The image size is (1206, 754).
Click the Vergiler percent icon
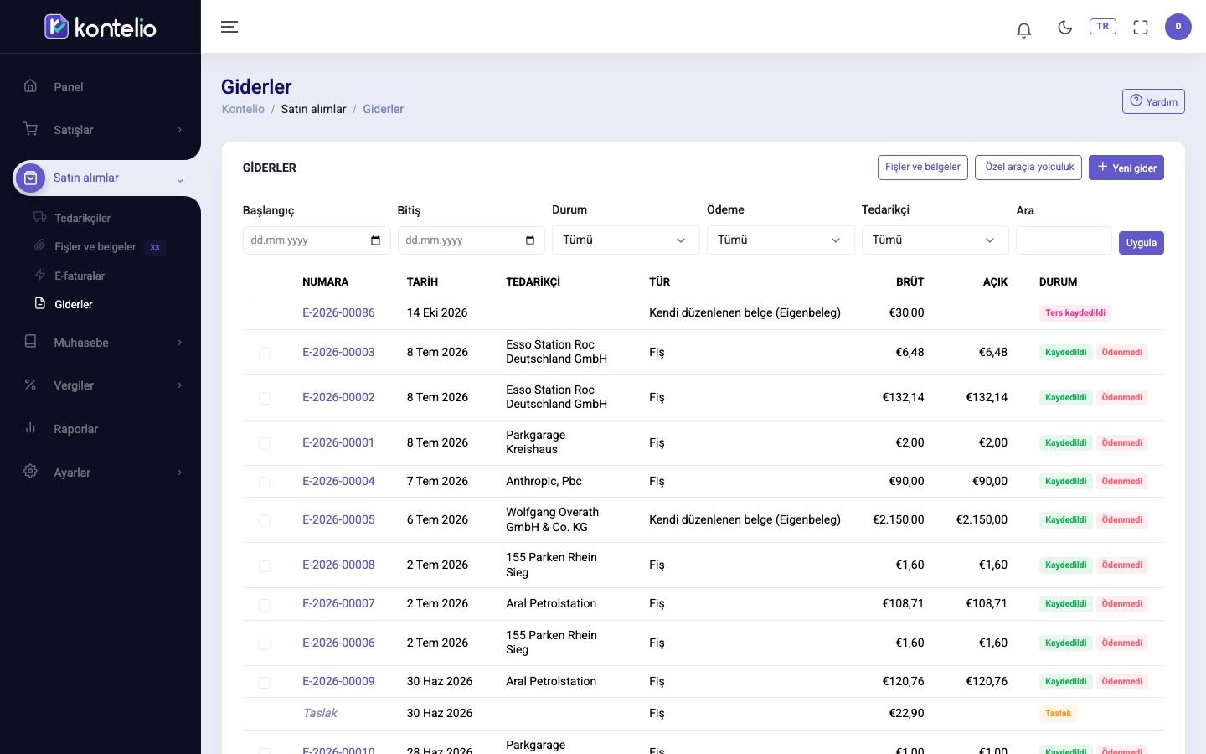[x=30, y=385]
